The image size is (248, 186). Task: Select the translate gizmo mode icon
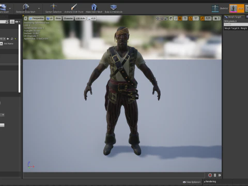tap(158, 18)
